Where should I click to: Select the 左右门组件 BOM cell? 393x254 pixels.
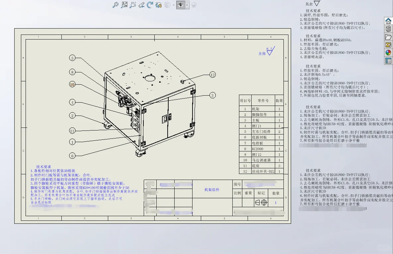coord(263,131)
